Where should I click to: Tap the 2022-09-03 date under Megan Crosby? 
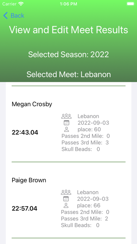(93, 123)
